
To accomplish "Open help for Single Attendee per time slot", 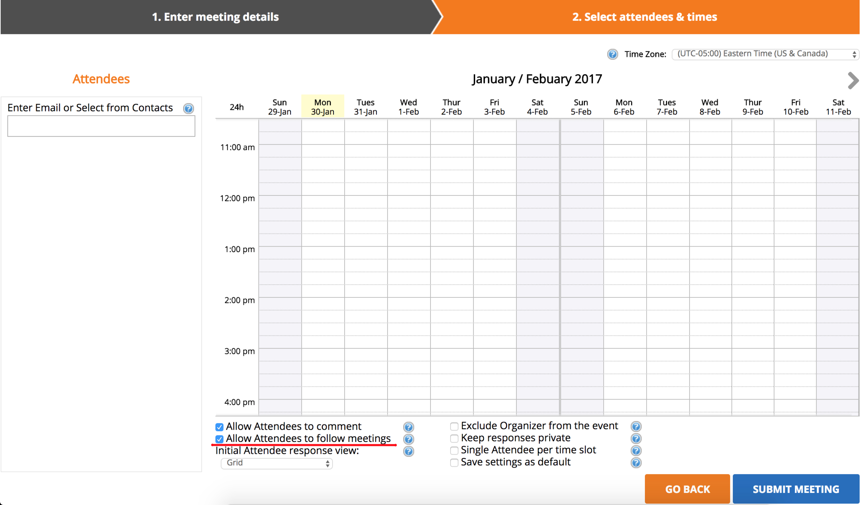I will 636,450.
